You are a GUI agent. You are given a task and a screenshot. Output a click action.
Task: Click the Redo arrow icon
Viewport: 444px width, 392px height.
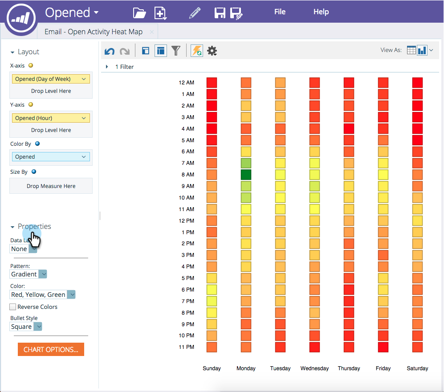[125, 51]
